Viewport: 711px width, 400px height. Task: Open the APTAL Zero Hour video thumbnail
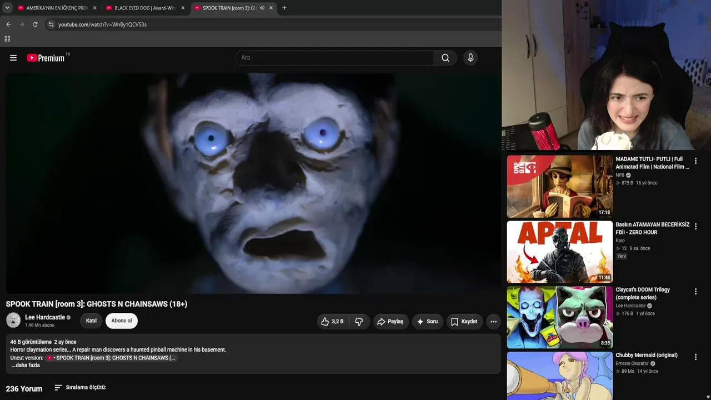tap(559, 252)
